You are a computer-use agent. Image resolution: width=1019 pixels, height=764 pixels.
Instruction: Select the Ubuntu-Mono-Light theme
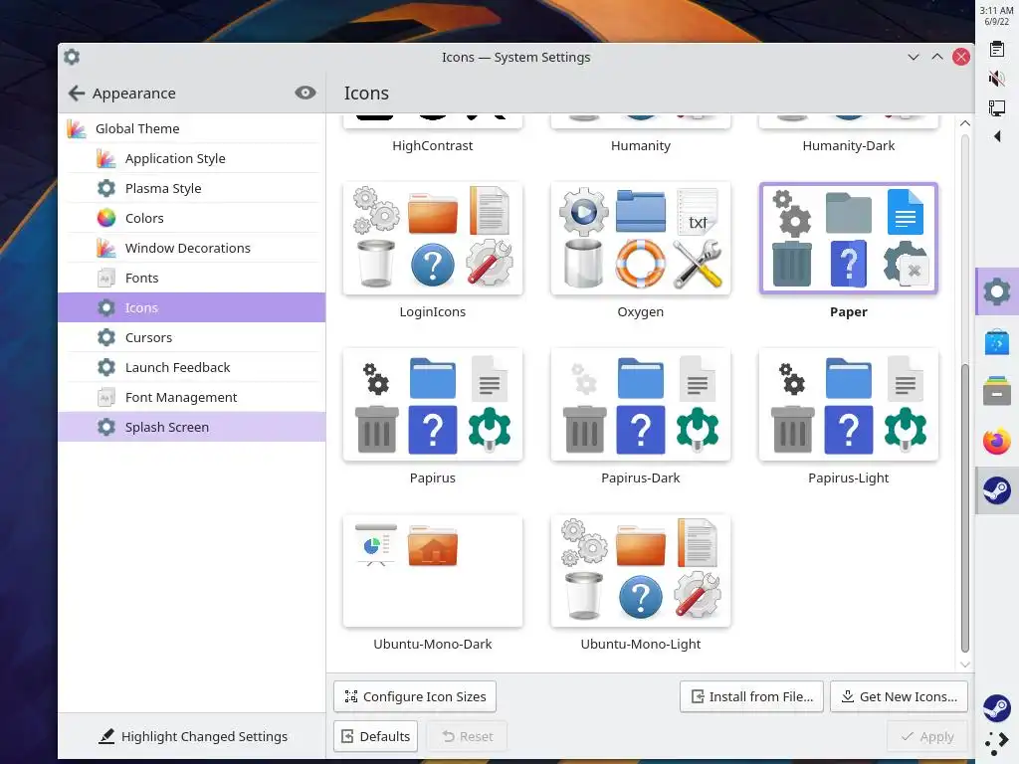pyautogui.click(x=640, y=571)
